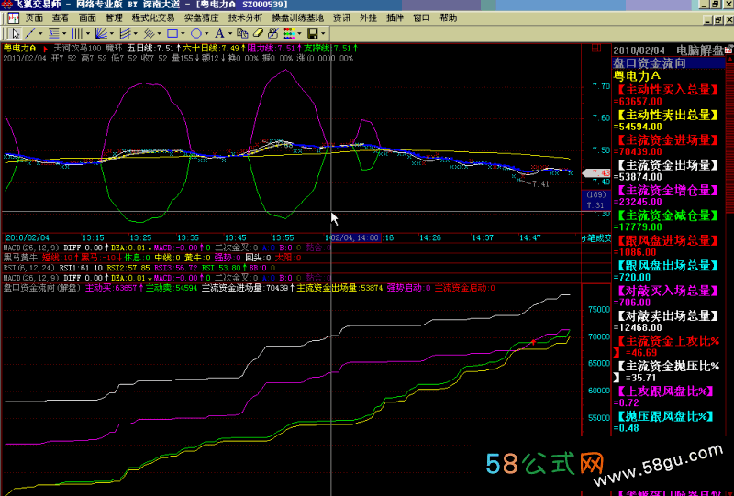Select the diagonal parallel lines tool
Image resolution: width=734 pixels, height=496 pixels.
point(149,34)
